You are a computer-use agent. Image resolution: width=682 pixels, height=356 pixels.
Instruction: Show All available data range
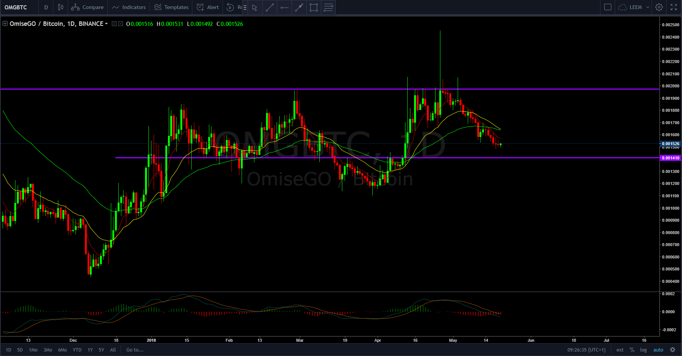(113, 350)
